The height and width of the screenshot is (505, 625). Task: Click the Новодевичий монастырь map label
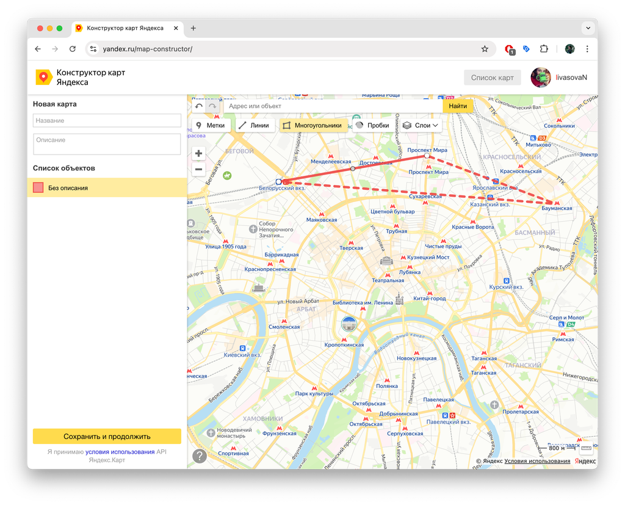[234, 433]
